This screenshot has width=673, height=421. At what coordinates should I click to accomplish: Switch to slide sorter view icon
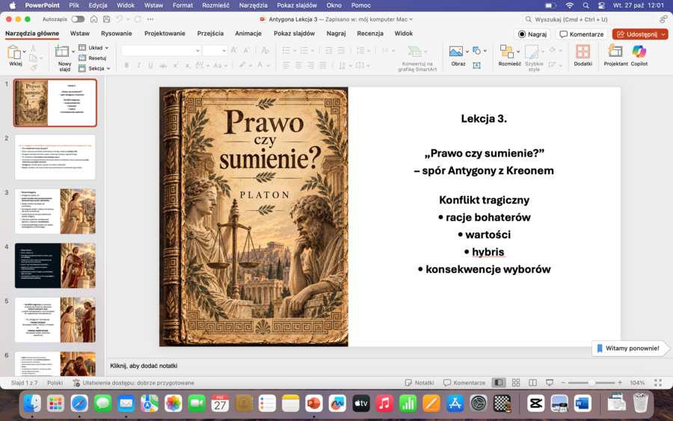coord(516,382)
